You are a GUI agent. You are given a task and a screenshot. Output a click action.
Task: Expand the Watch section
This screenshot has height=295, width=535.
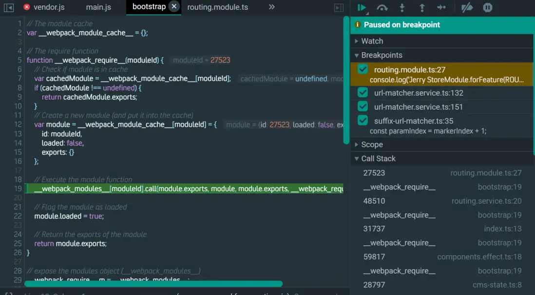pyautogui.click(x=372, y=41)
